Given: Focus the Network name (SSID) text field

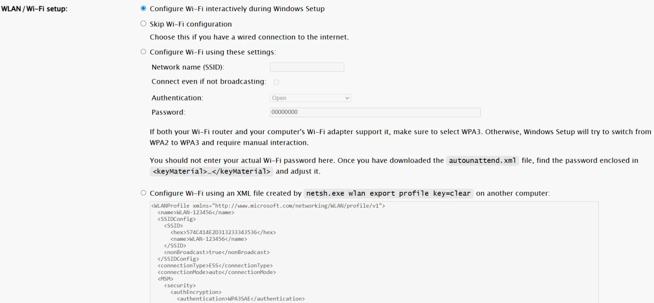Looking at the screenshot, I should click(x=307, y=67).
